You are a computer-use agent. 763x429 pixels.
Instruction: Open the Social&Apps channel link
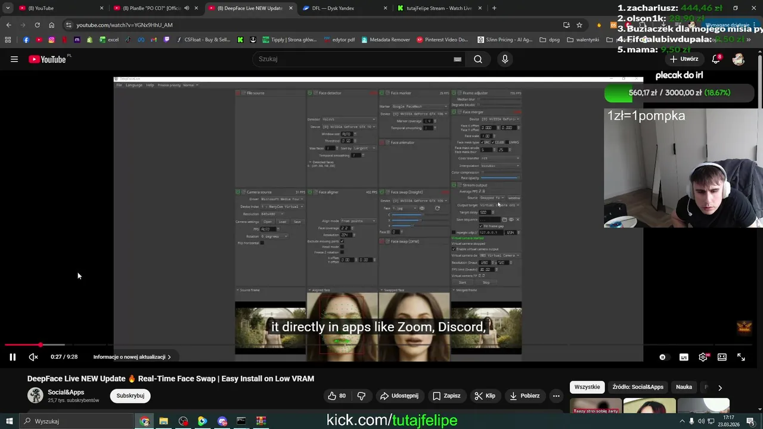pos(66,392)
